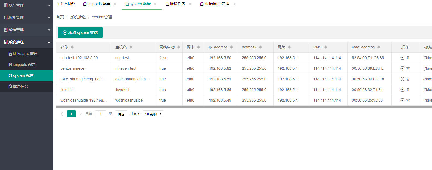
Task: Close the system 配置 tab
Action: click(x=155, y=4)
